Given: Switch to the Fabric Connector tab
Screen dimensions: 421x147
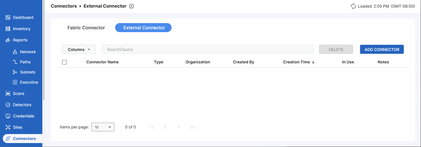Looking at the screenshot, I should (x=86, y=28).
